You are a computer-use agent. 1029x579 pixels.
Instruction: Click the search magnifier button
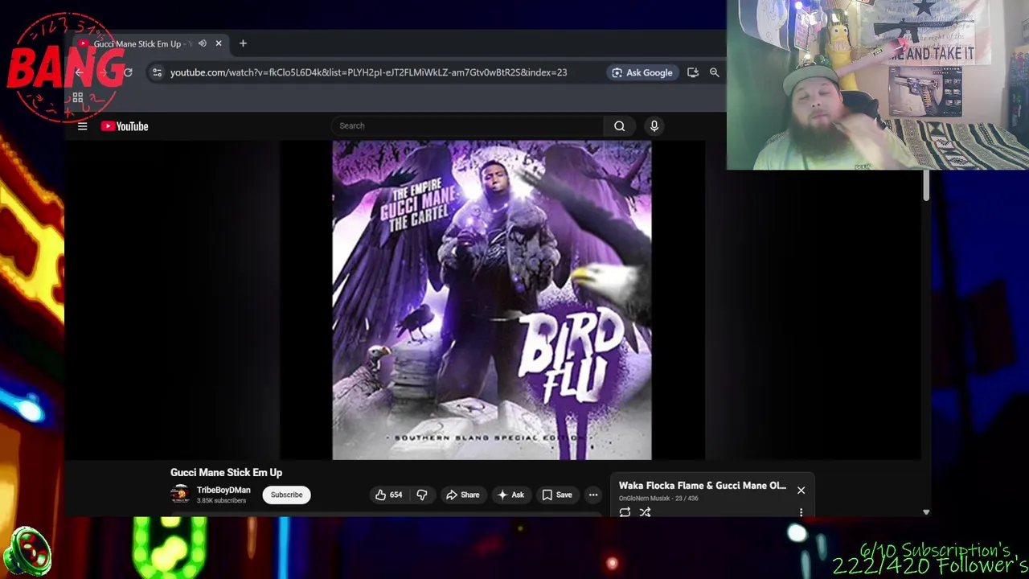[619, 125]
